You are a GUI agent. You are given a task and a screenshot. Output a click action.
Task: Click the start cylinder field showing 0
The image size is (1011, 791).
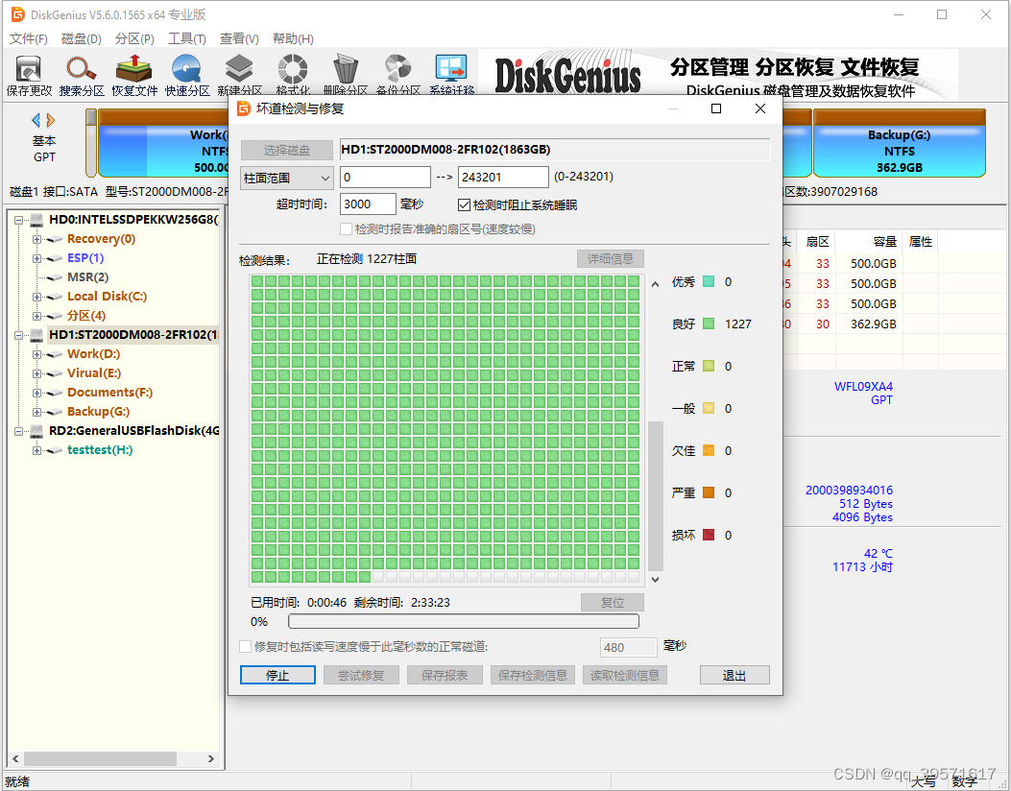click(385, 178)
